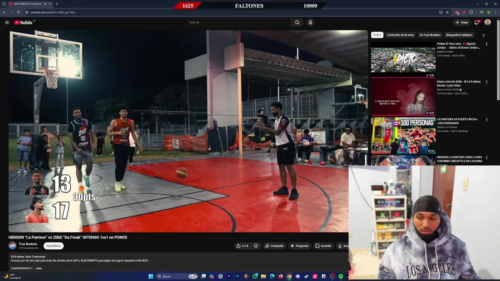The image size is (500, 281).
Task: Open a new browser tab
Action: tap(57, 4)
